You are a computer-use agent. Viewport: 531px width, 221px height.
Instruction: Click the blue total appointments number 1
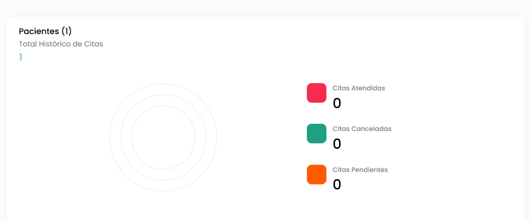[x=21, y=57]
